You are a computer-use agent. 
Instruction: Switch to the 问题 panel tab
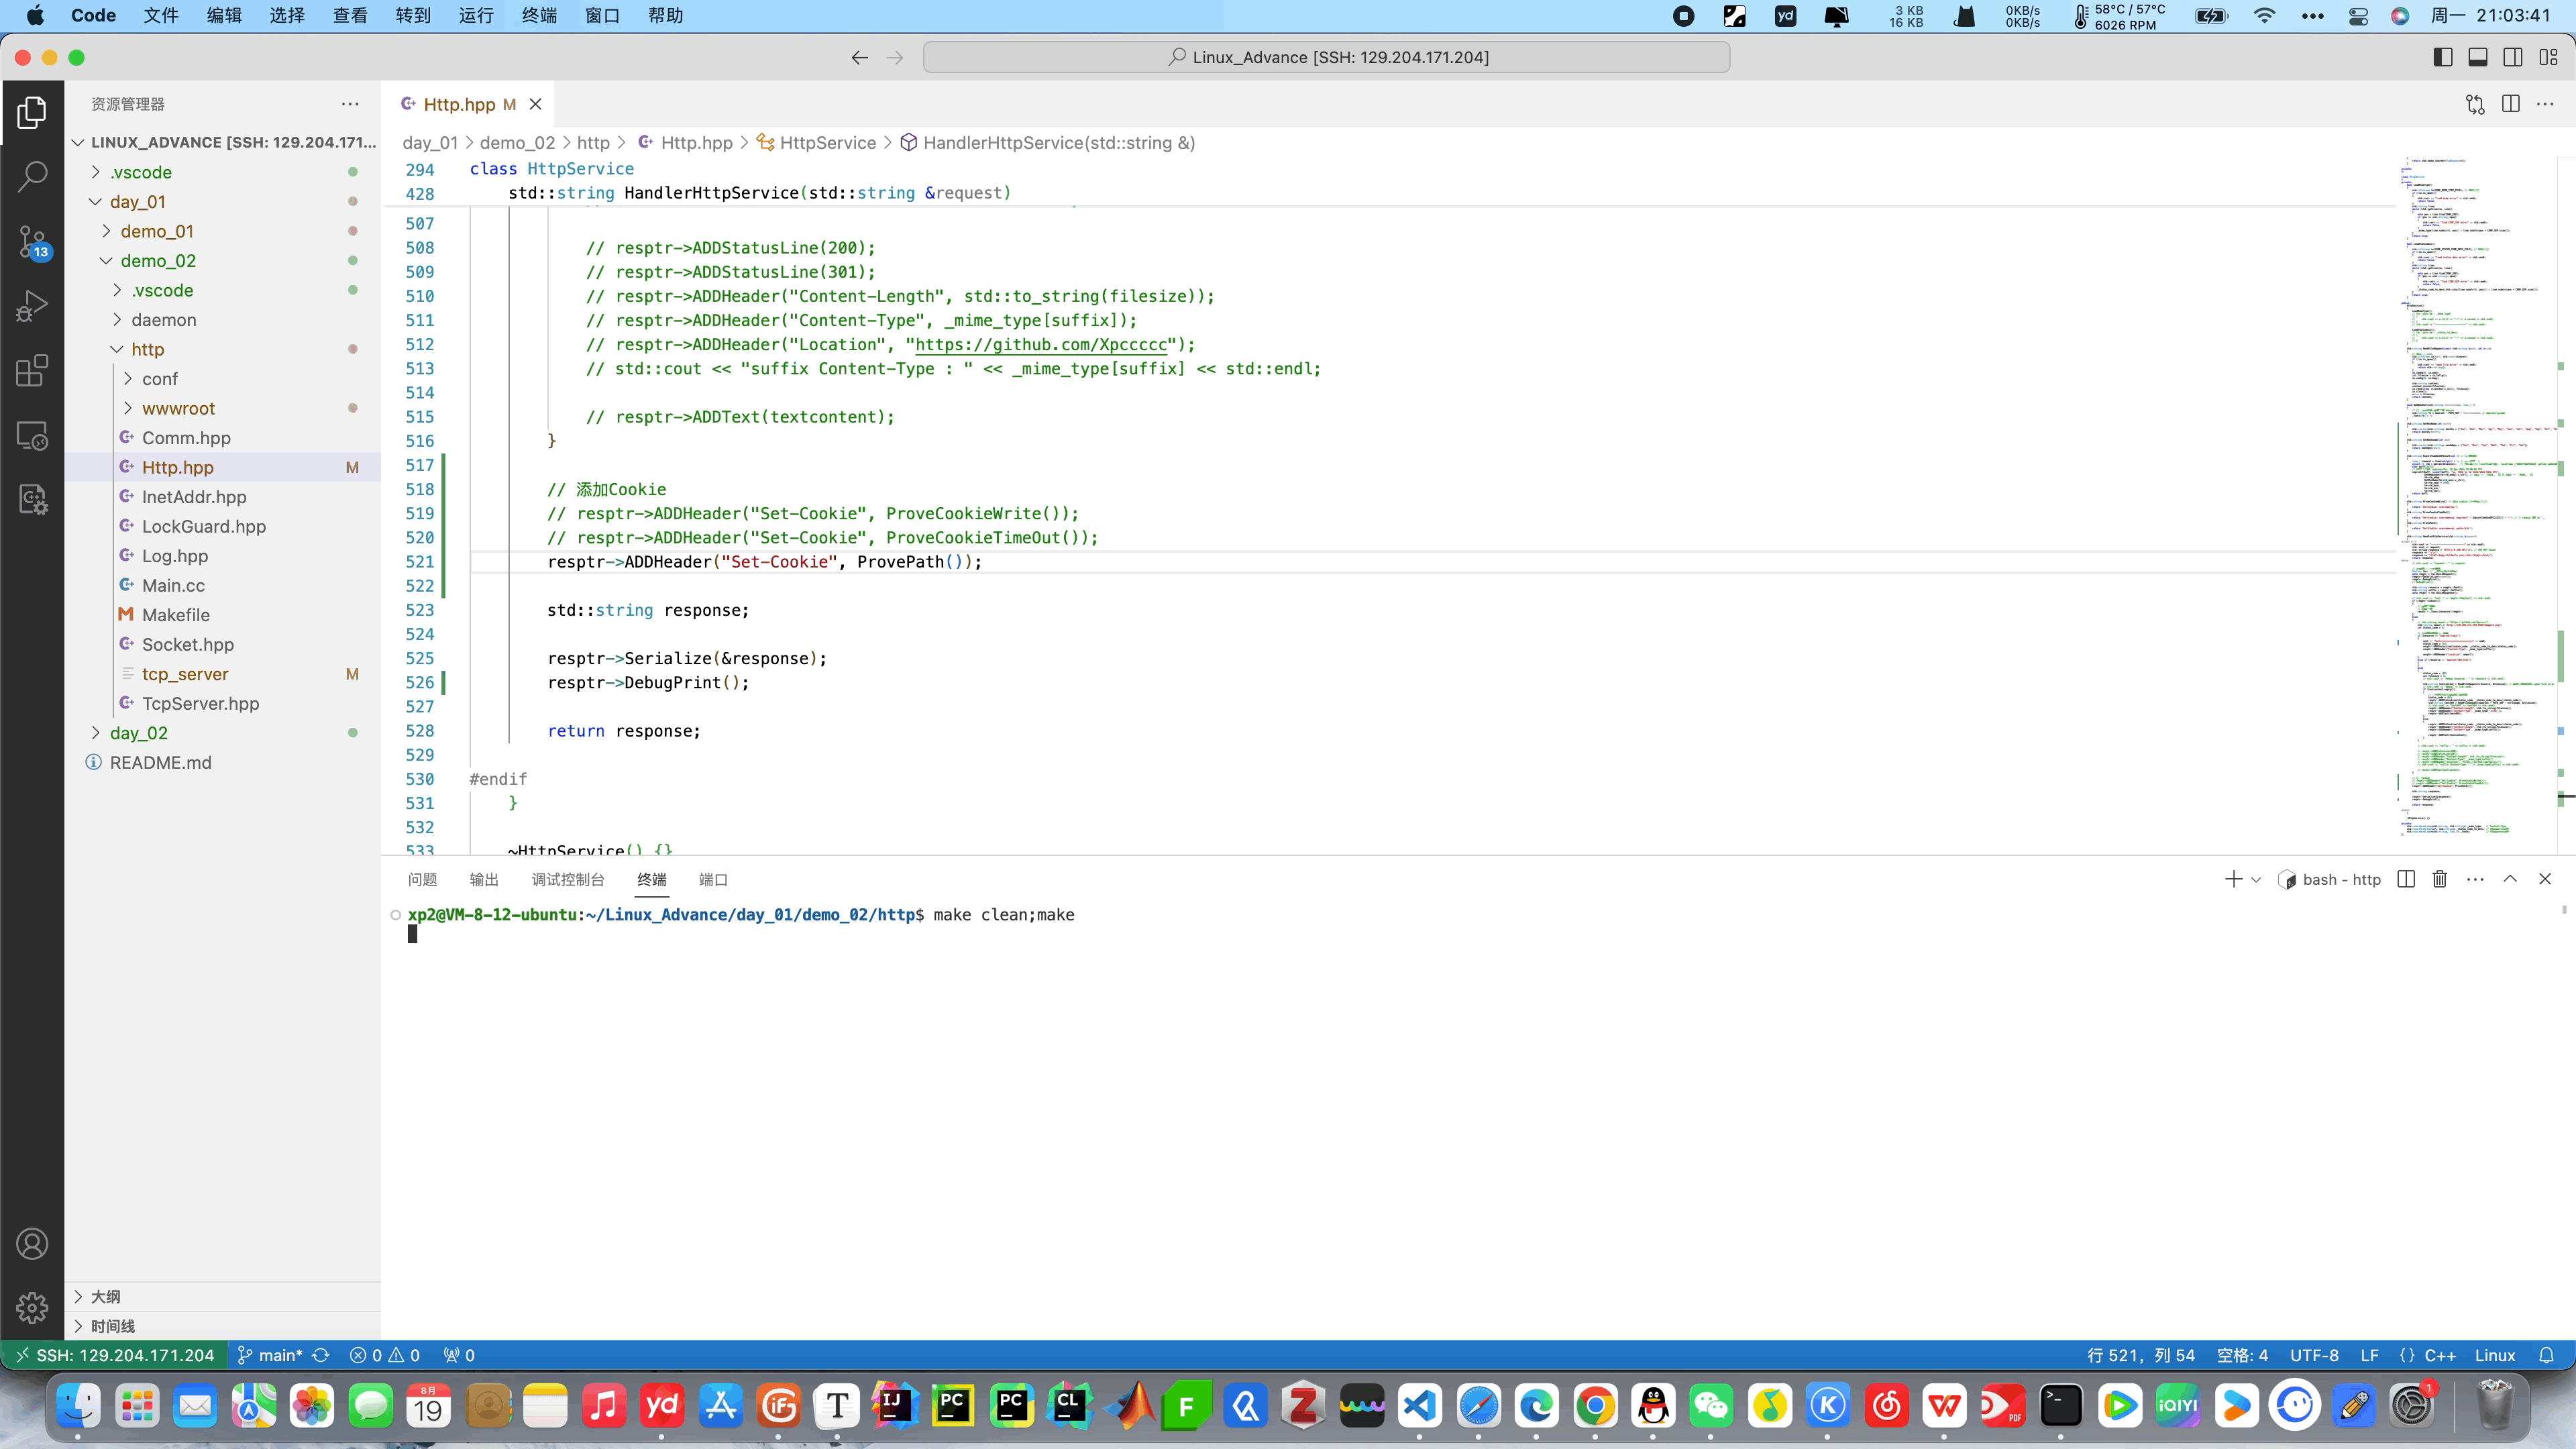click(x=422, y=880)
